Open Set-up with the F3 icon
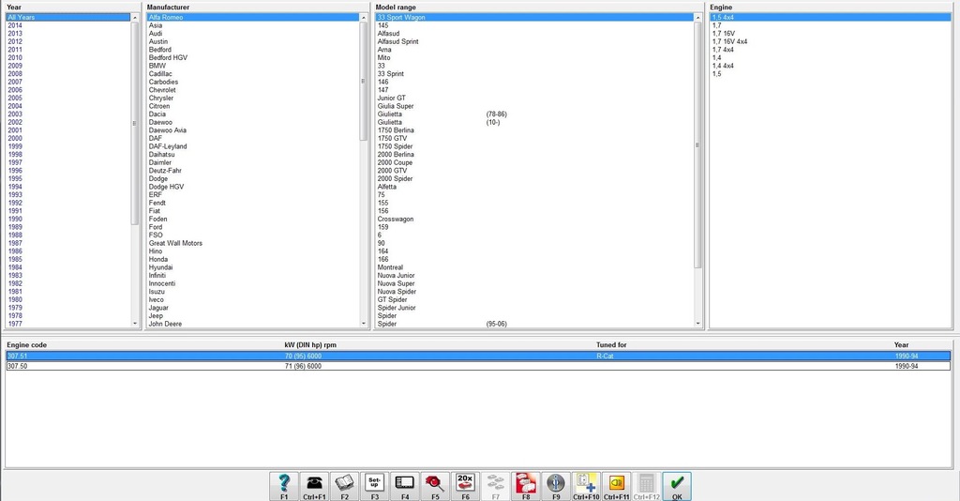This screenshot has height=501, width=960. click(375, 486)
